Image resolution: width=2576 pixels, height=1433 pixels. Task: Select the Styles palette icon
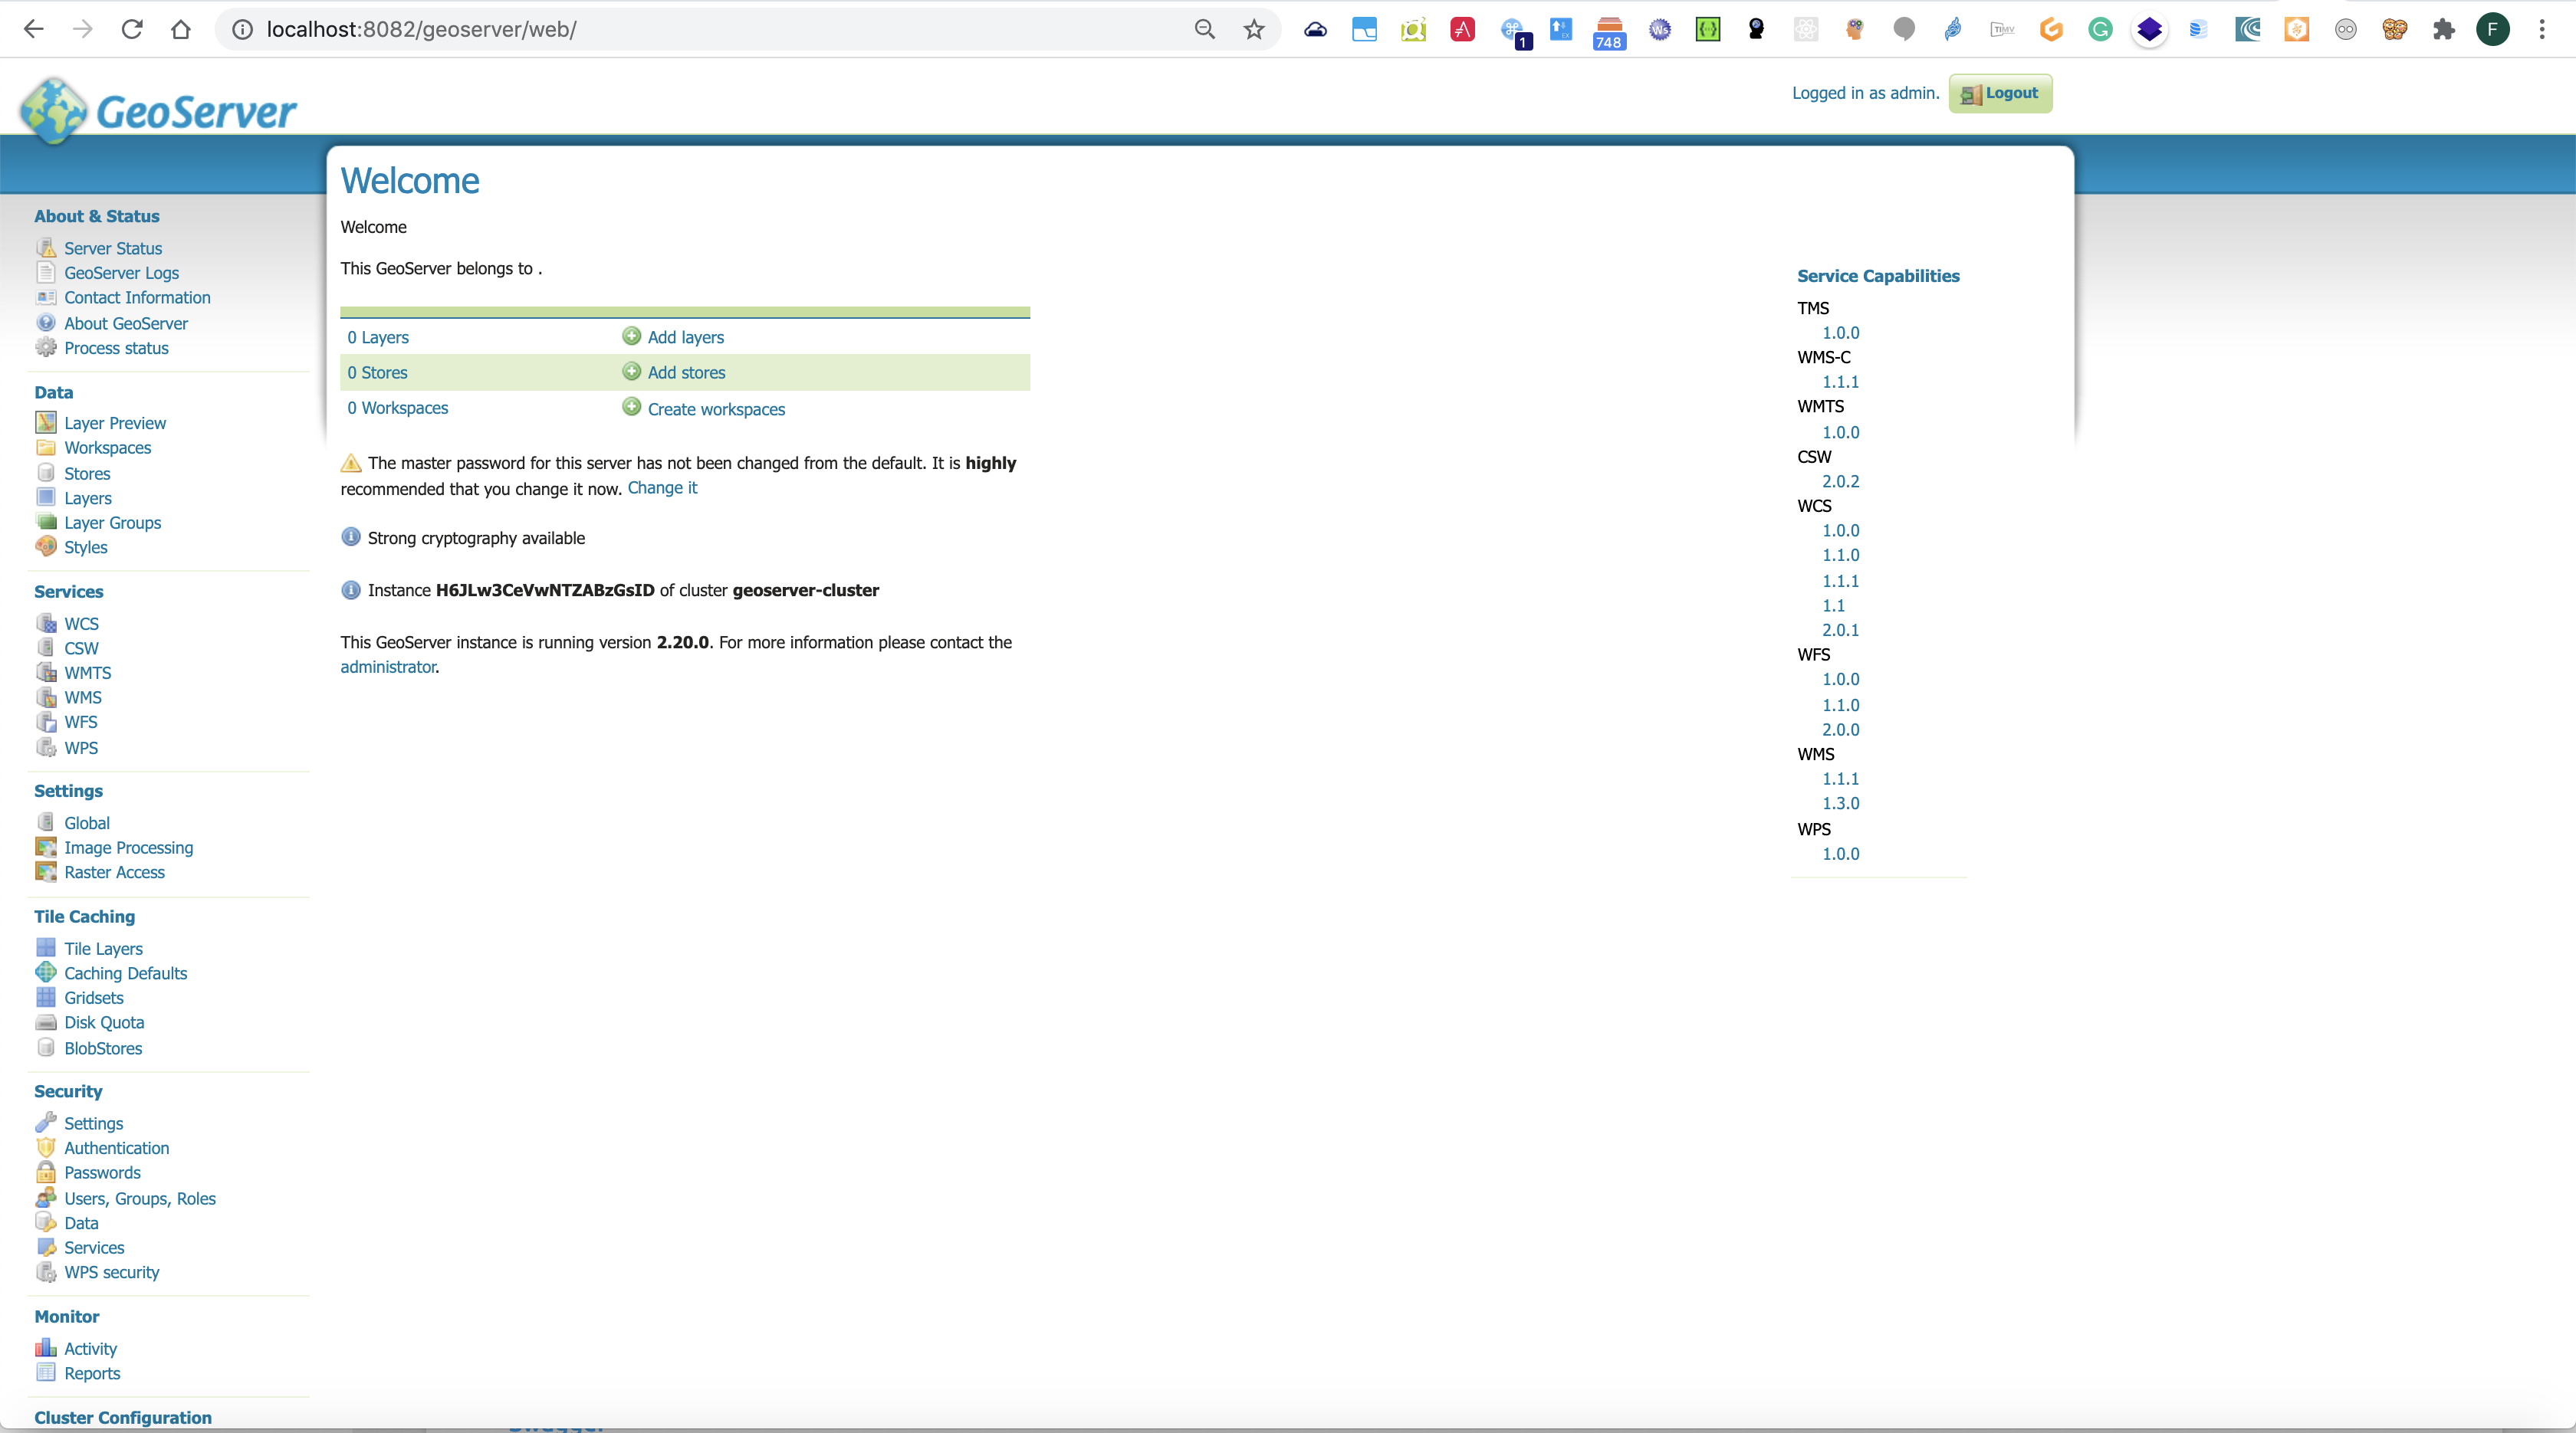point(46,546)
